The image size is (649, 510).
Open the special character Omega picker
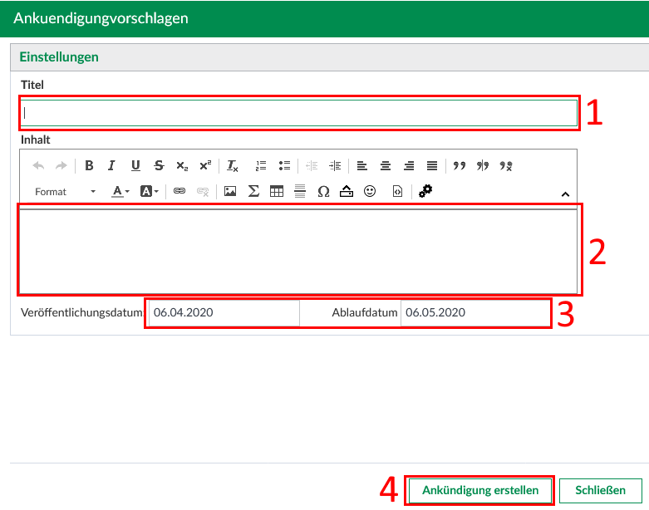(323, 191)
